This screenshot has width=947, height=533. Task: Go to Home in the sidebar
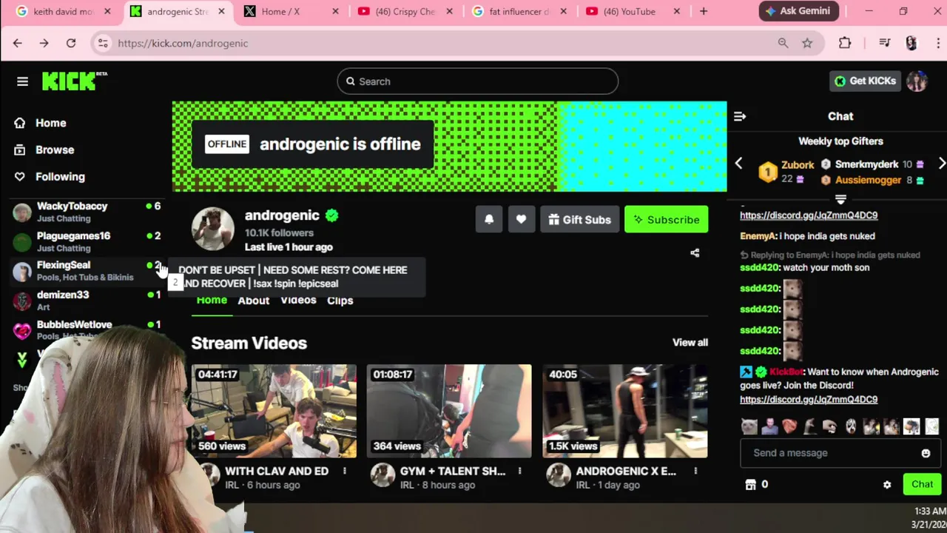pyautogui.click(x=50, y=123)
